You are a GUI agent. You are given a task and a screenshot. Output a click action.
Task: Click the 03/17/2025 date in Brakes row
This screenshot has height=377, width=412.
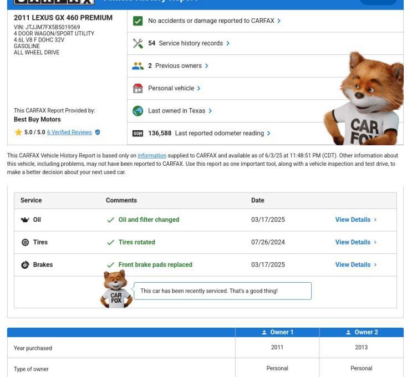tap(268, 265)
